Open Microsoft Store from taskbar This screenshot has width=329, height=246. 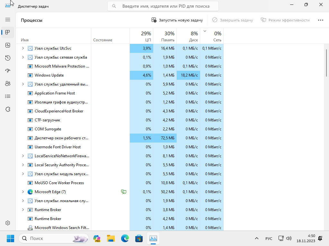point(139,238)
